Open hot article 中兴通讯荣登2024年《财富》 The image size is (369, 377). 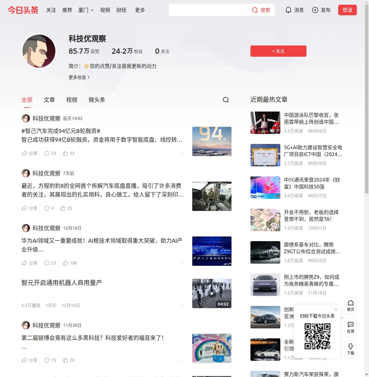click(312, 183)
